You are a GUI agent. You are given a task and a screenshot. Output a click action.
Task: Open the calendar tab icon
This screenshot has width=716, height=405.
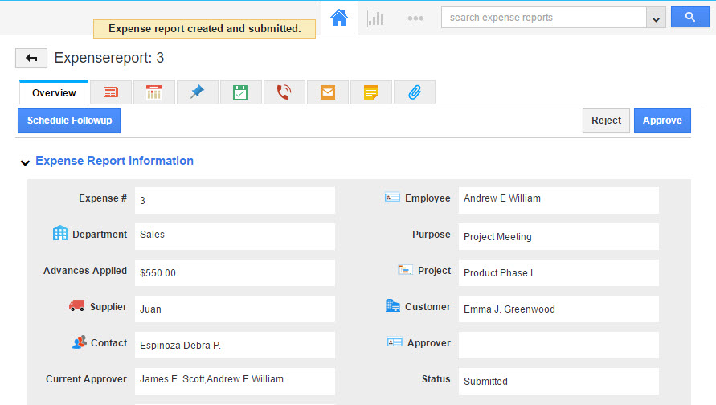tap(153, 92)
